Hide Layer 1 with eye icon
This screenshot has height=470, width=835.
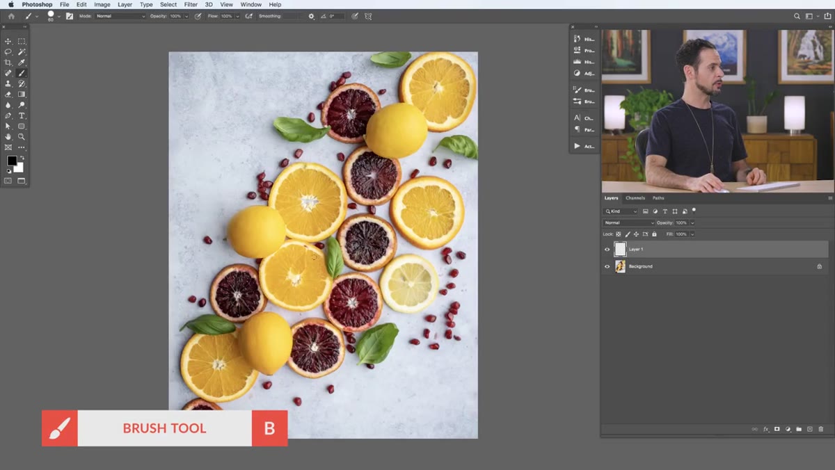(x=607, y=249)
